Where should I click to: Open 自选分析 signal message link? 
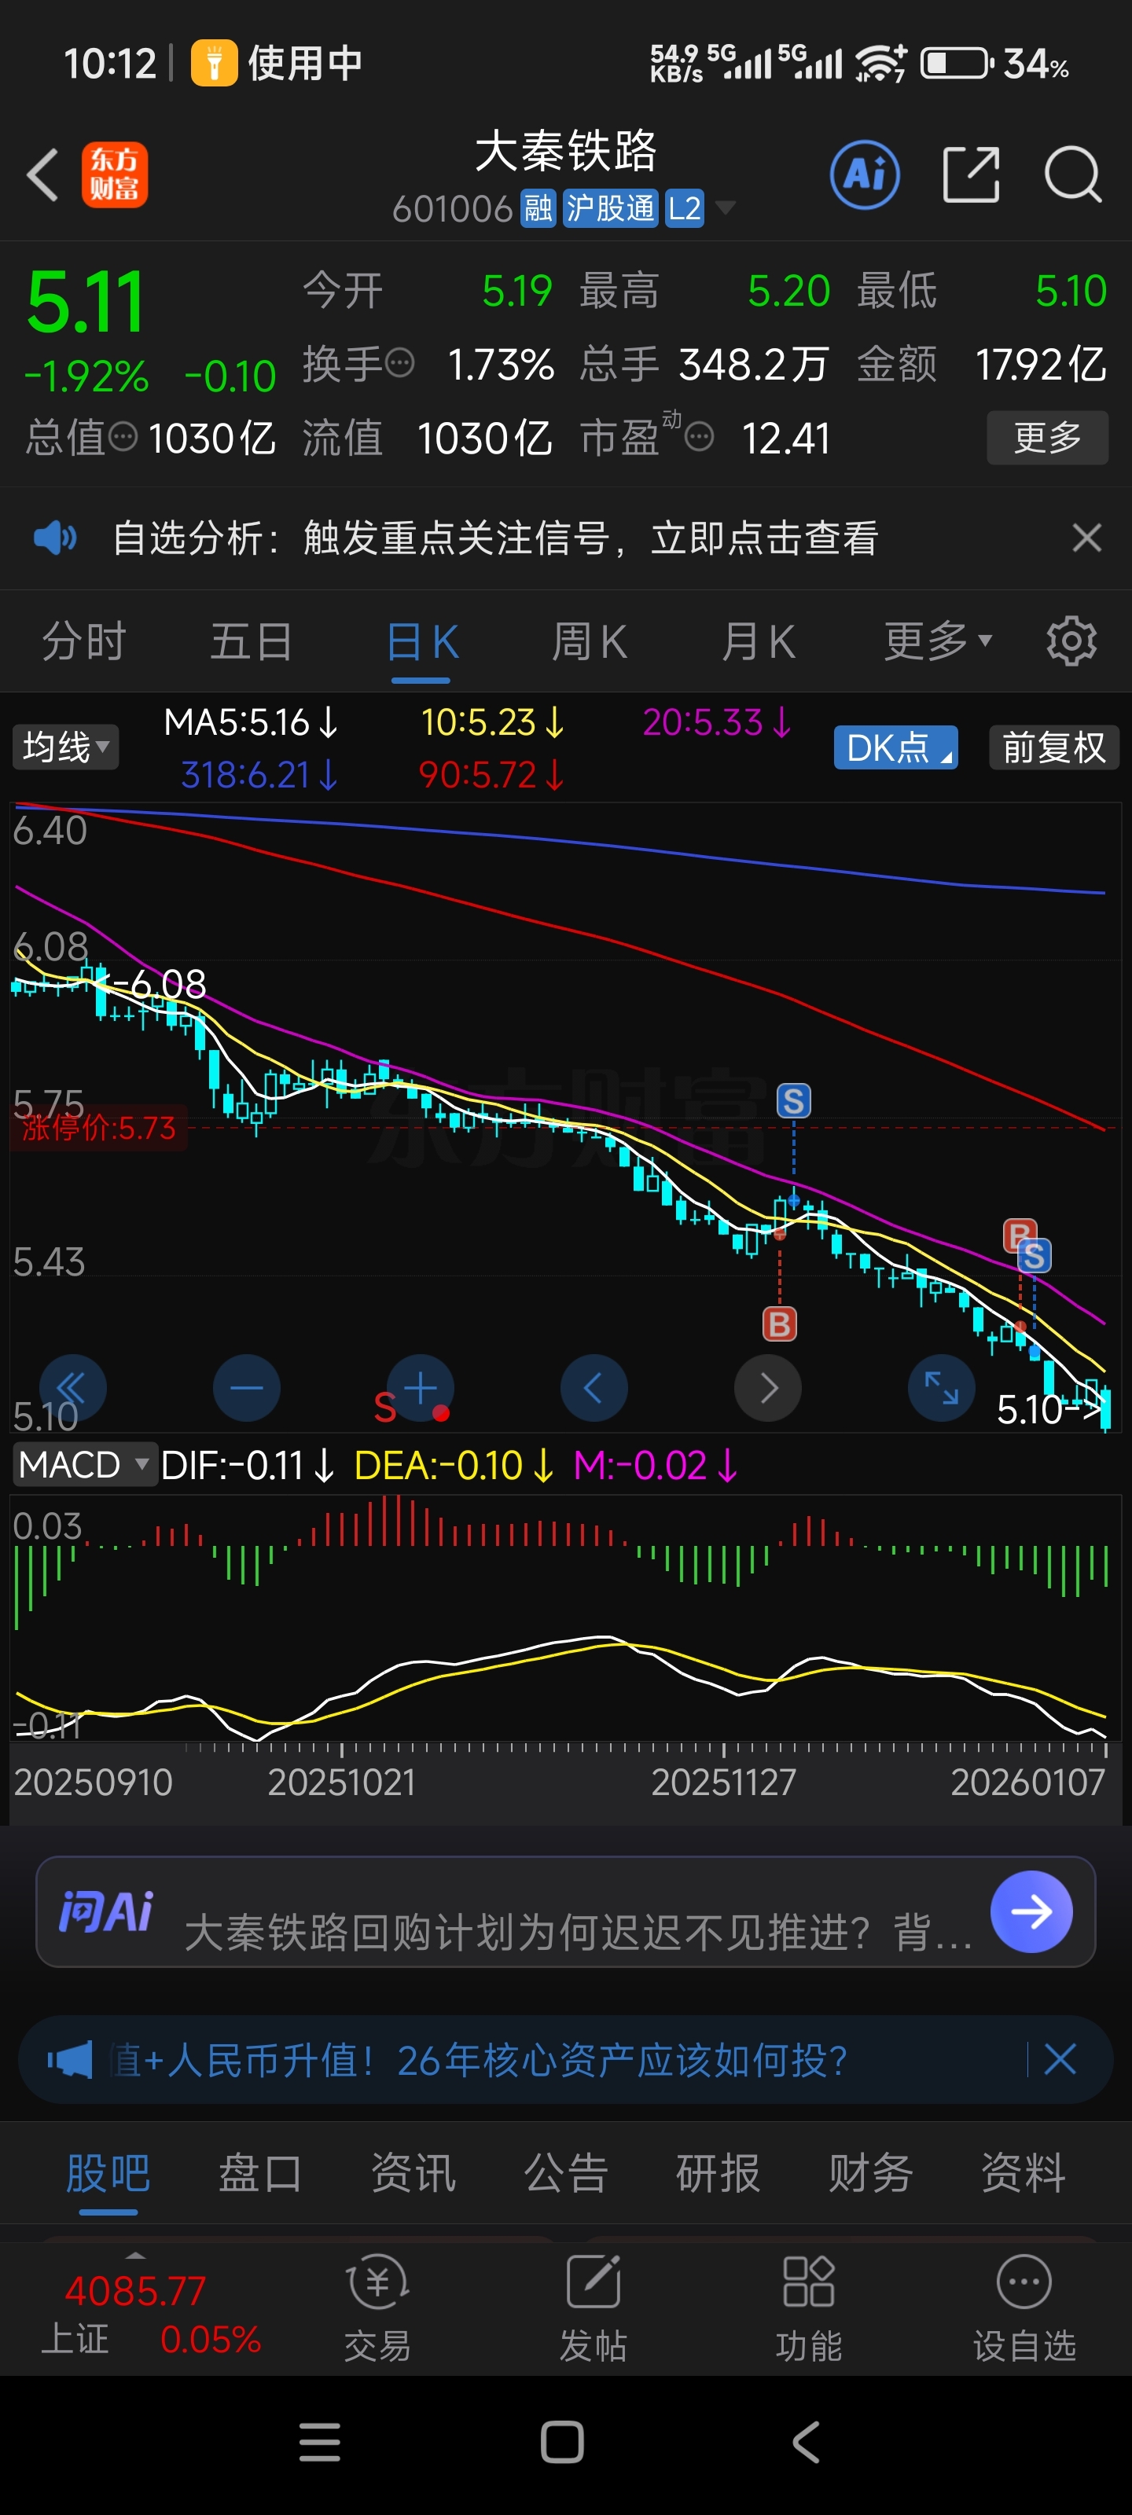pyautogui.click(x=495, y=538)
